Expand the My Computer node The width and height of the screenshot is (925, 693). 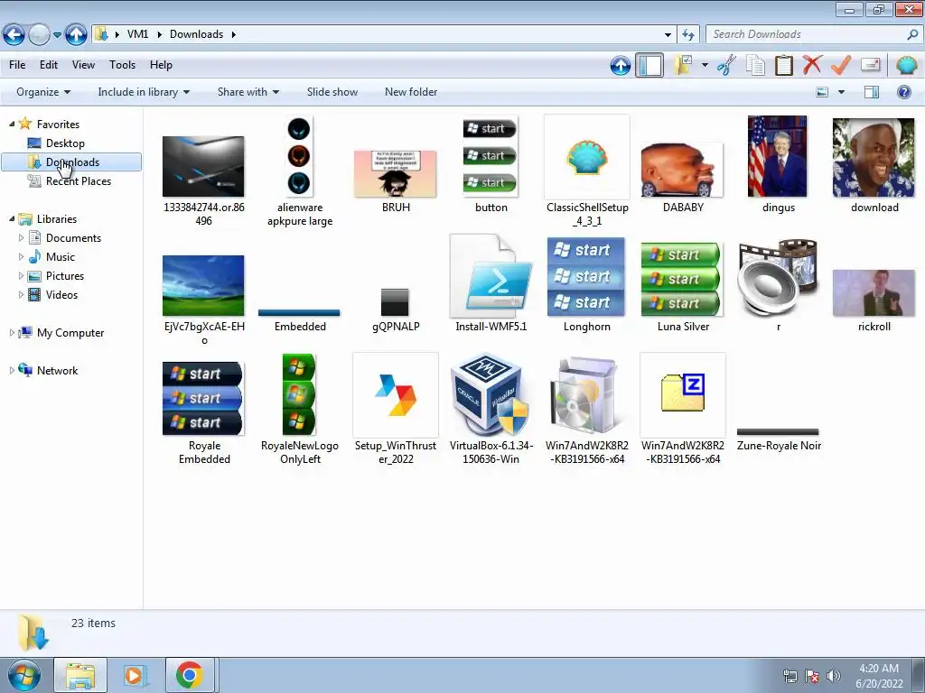coord(12,332)
